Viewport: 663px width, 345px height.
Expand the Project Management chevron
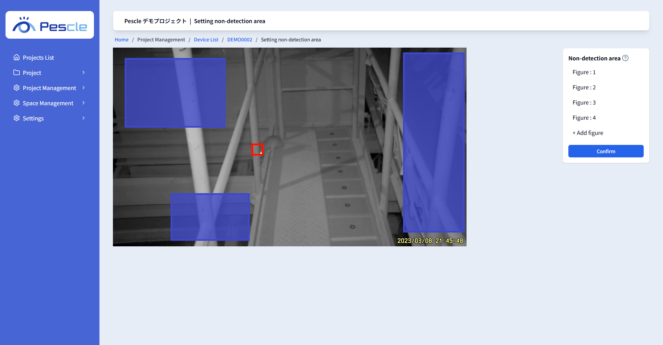coord(84,88)
